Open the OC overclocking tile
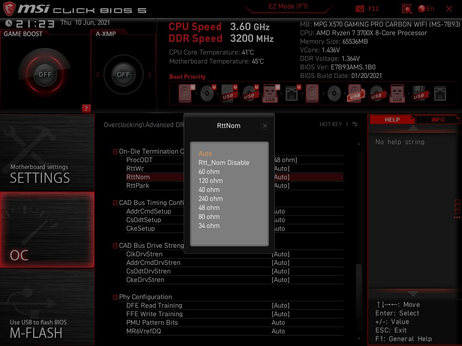This screenshot has height=346, width=462. point(47,230)
